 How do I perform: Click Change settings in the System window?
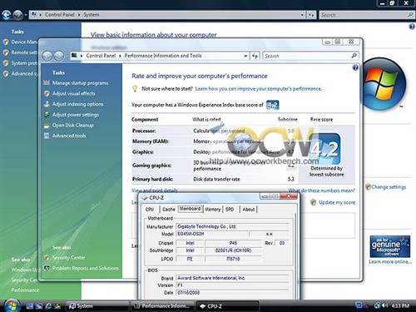(x=389, y=187)
